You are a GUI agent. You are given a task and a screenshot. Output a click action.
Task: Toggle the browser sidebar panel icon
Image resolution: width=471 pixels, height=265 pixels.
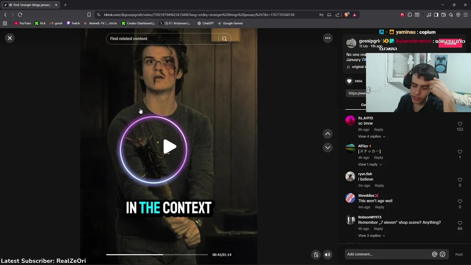coord(436,15)
